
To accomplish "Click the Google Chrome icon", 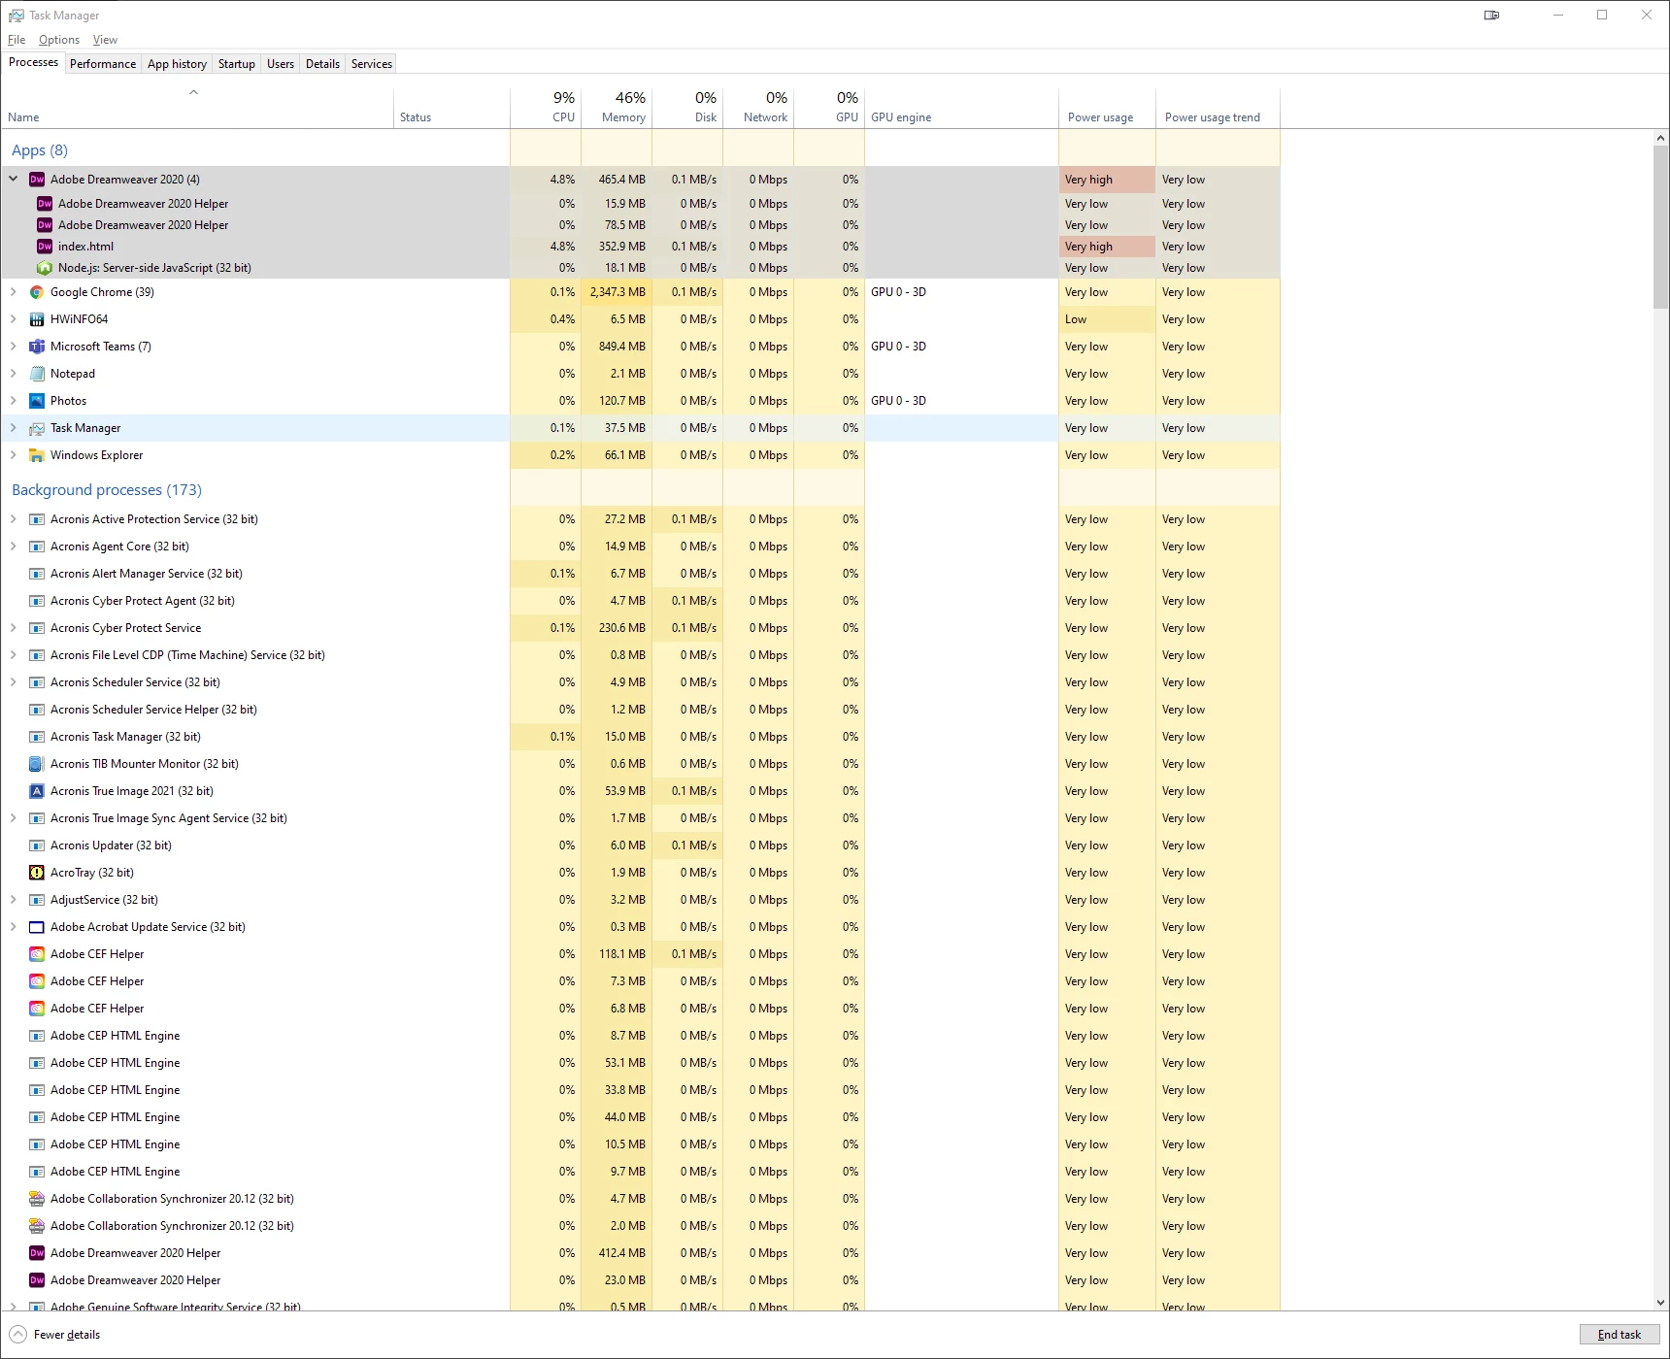I will tap(37, 292).
